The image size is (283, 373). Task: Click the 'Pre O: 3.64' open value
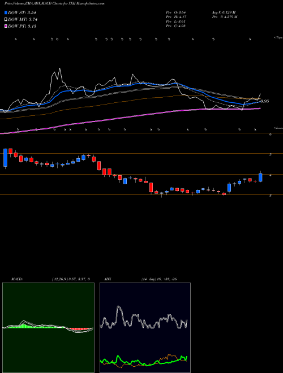pyautogui.click(x=176, y=12)
